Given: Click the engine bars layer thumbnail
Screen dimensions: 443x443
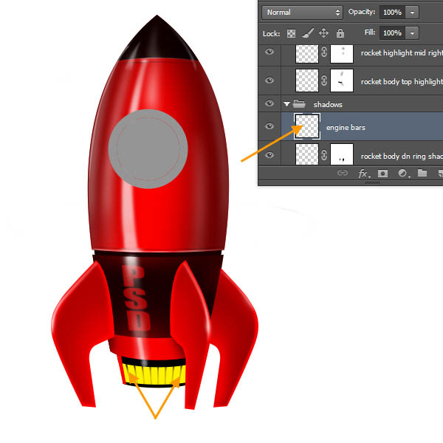Looking at the screenshot, I should pyautogui.click(x=306, y=127).
